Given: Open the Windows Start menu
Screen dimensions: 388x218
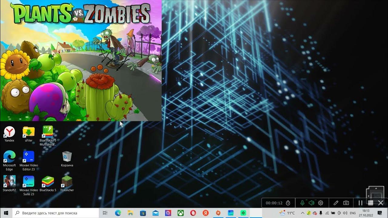Looking at the screenshot, I should [x=6, y=213].
